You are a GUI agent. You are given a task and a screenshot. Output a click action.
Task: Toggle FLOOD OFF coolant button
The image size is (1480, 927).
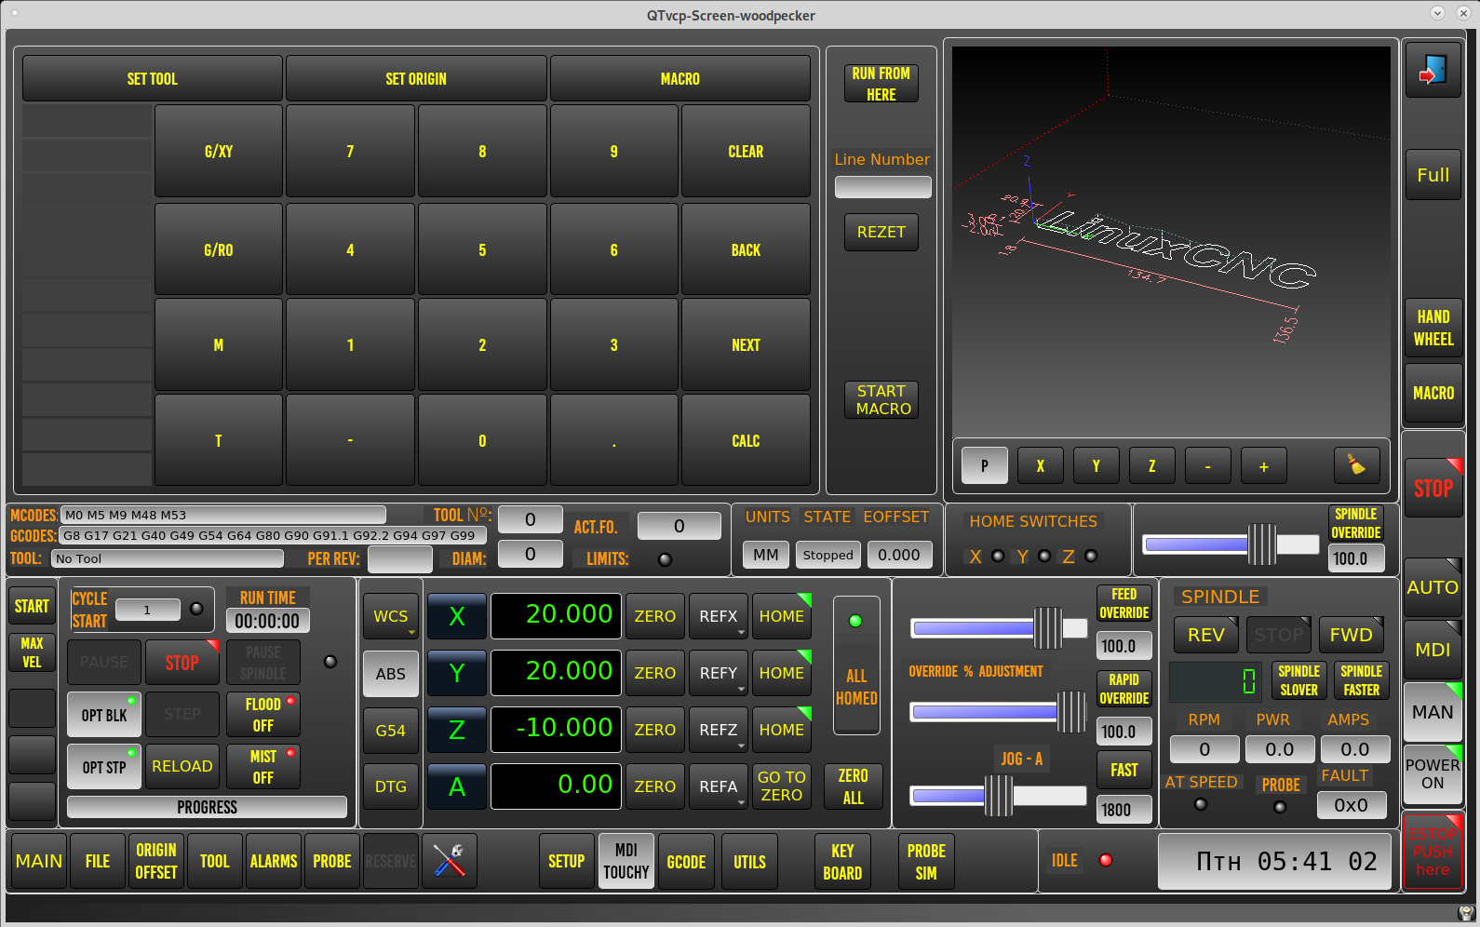click(x=263, y=715)
